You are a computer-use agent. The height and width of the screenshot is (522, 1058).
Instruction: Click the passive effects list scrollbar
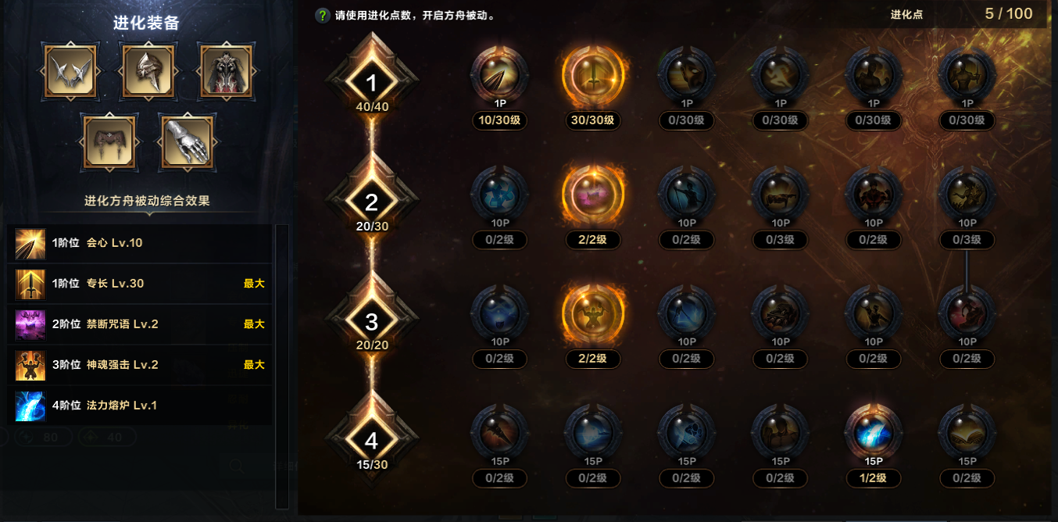(x=282, y=366)
